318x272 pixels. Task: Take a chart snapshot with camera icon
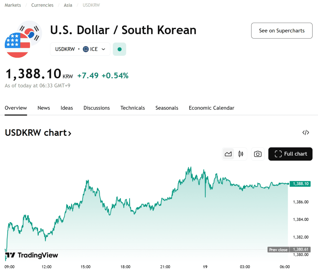click(x=258, y=154)
